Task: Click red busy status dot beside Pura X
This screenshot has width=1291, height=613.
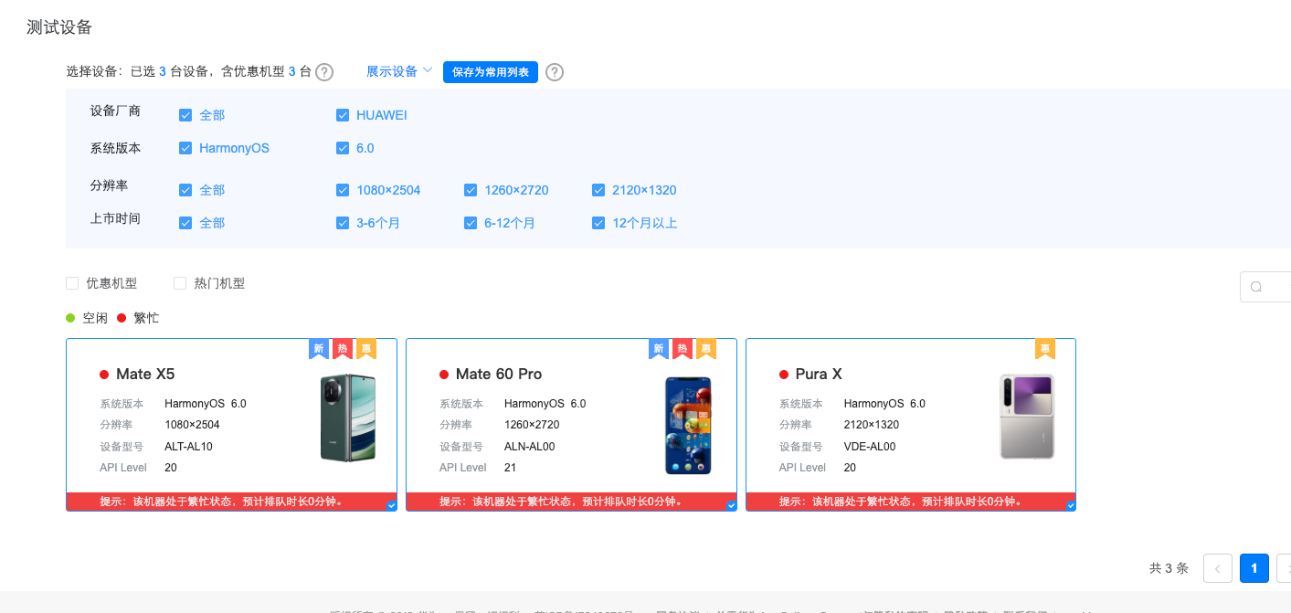Action: tap(784, 375)
